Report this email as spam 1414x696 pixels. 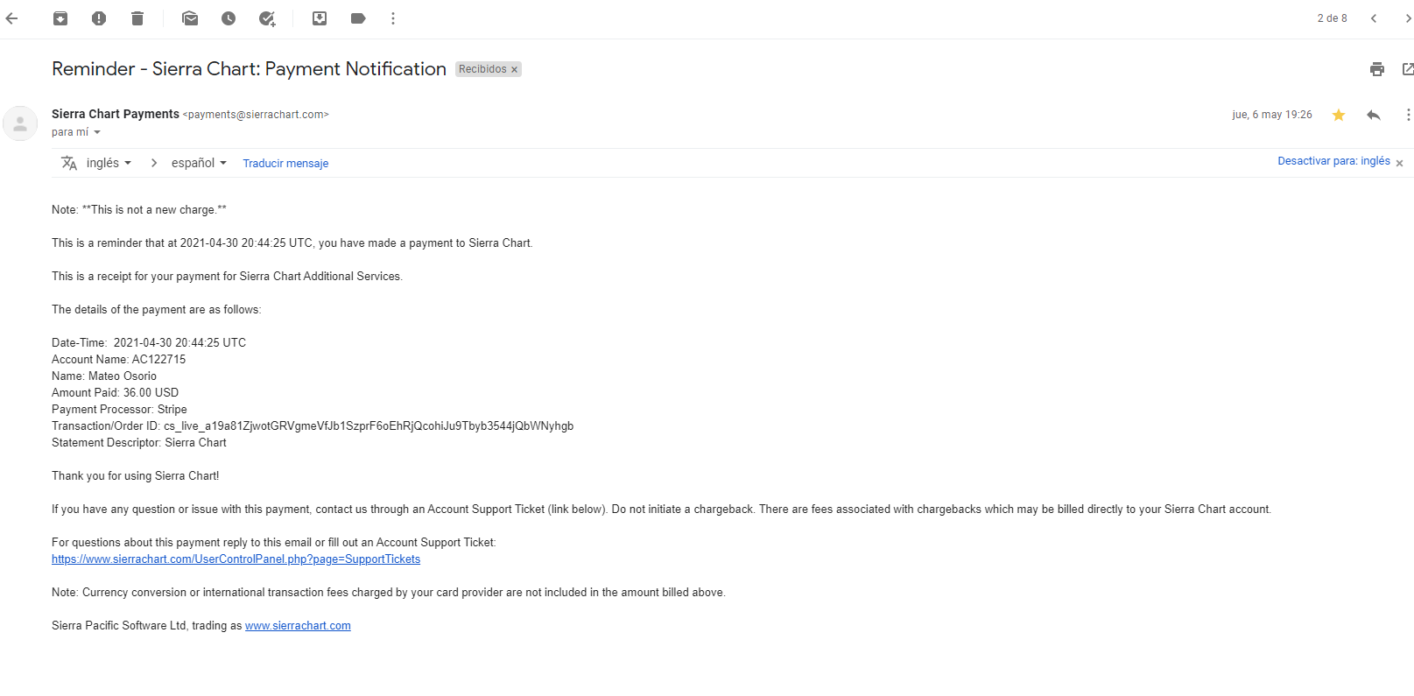(x=99, y=18)
